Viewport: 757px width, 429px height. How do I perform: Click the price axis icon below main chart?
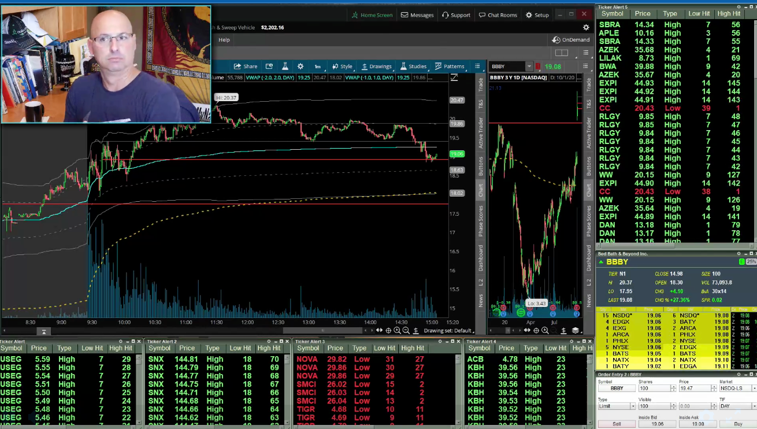coord(416,330)
